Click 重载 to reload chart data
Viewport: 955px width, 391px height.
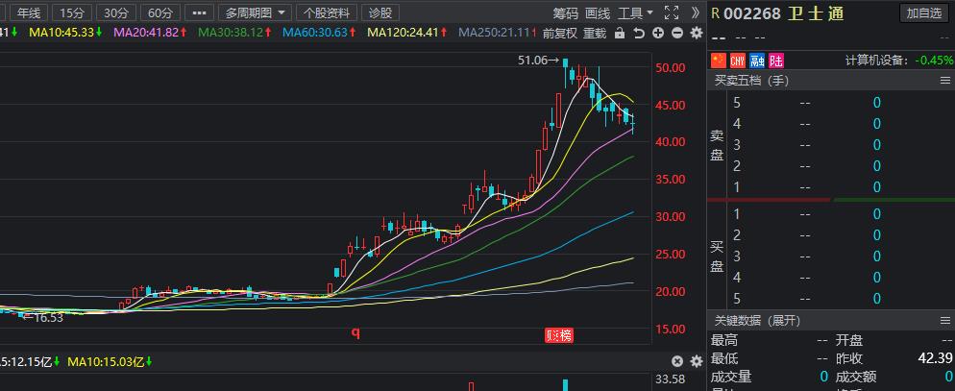tap(595, 34)
